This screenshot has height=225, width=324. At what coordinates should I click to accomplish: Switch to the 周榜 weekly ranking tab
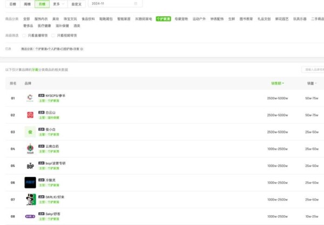[x=28, y=4]
